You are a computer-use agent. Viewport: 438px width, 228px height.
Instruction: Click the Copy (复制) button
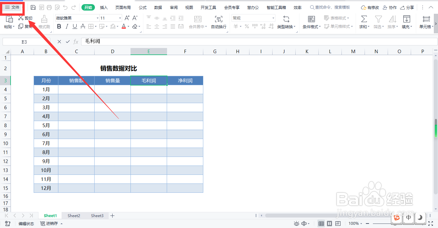click(25, 27)
